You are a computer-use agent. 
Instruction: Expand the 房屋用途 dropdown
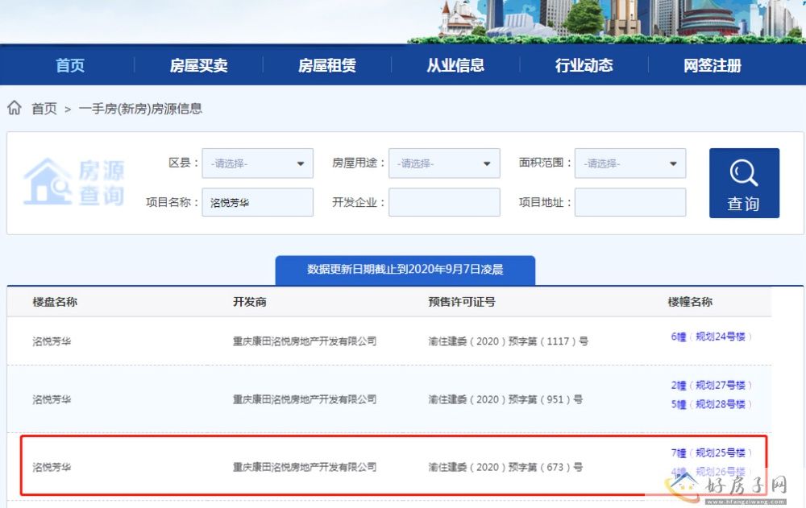[x=444, y=163]
